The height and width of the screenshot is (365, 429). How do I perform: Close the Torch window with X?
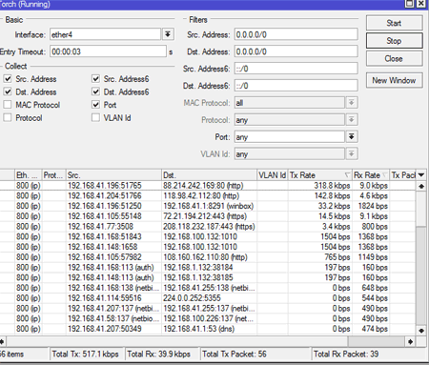click(x=421, y=4)
